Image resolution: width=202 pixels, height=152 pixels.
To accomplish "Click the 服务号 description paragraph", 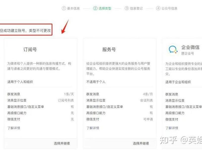I will click(x=118, y=69).
